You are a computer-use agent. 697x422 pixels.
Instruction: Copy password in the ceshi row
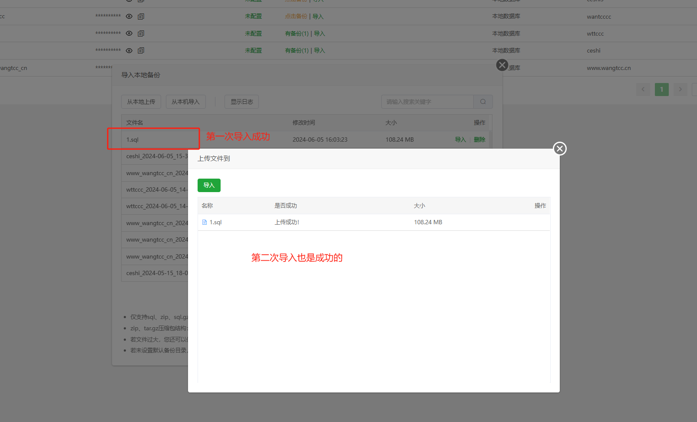click(x=141, y=50)
